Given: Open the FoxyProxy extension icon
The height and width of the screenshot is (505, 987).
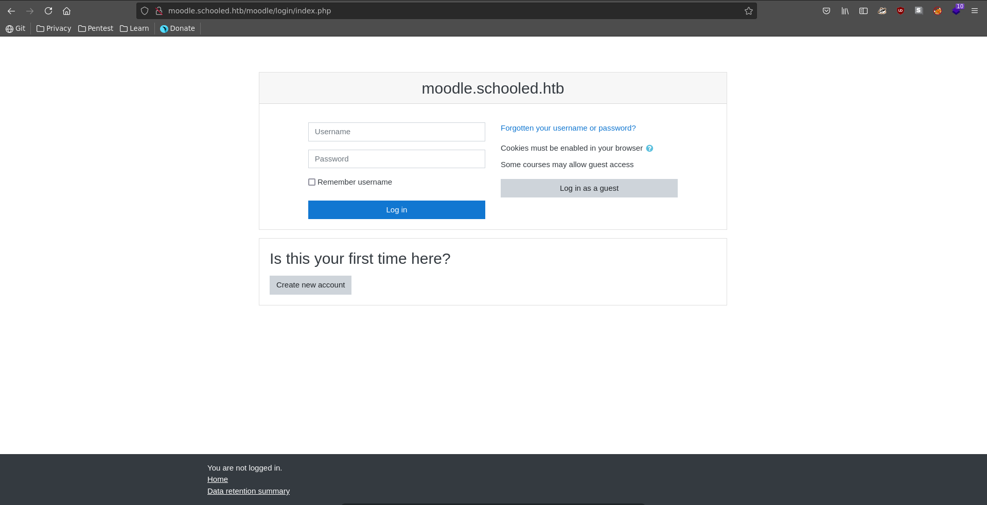Looking at the screenshot, I should 938,11.
